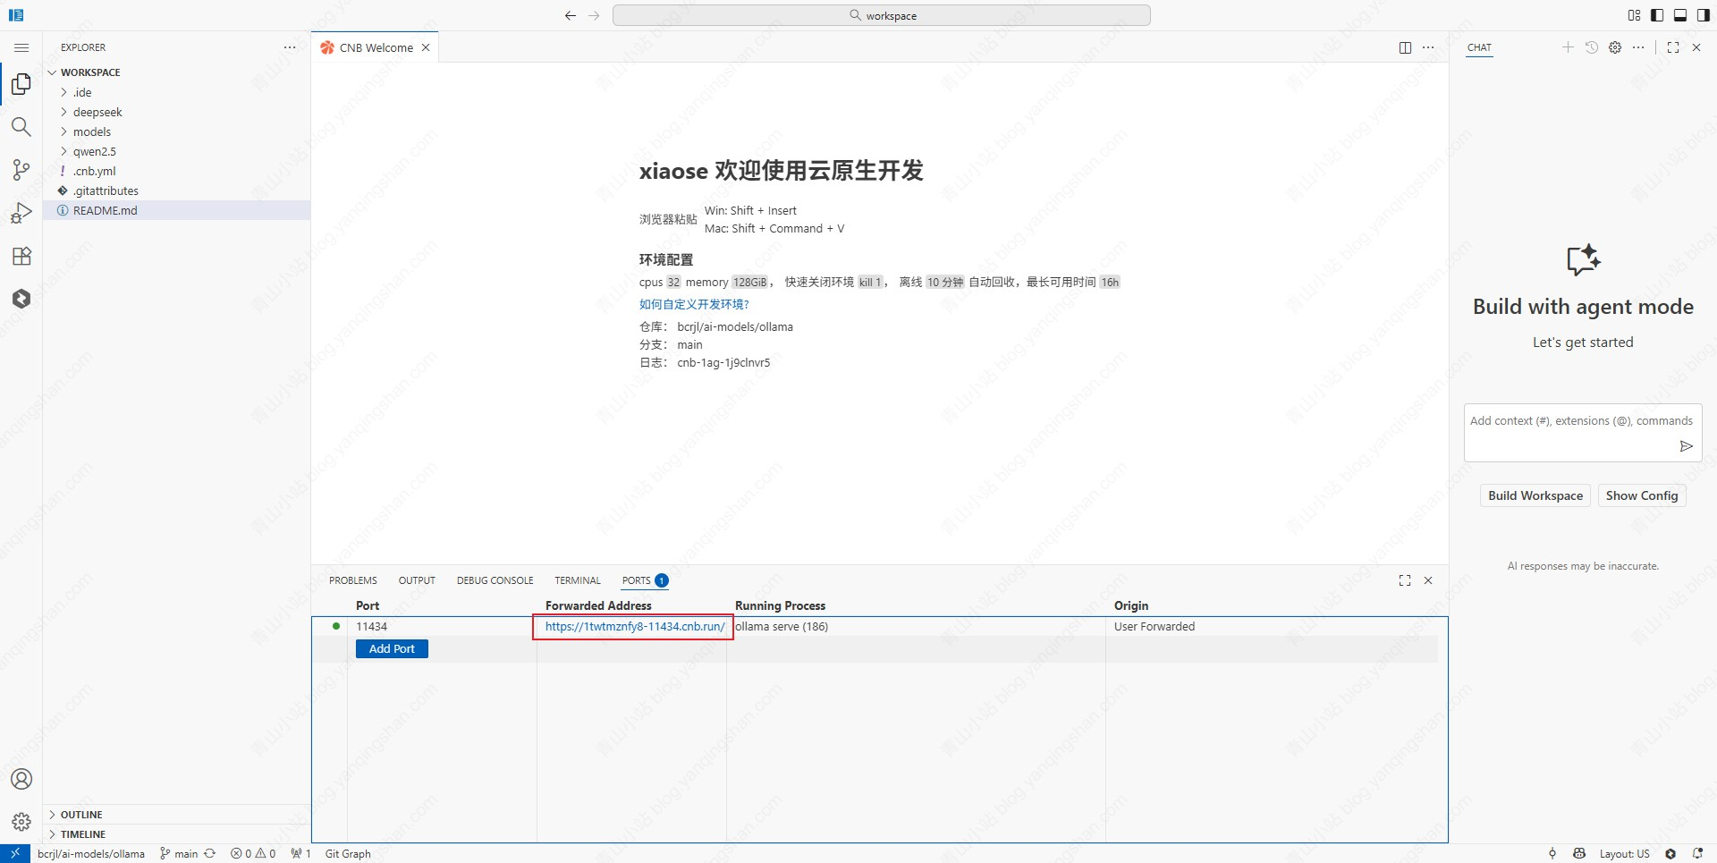
Task: Open the Extensions view
Action: click(x=21, y=257)
